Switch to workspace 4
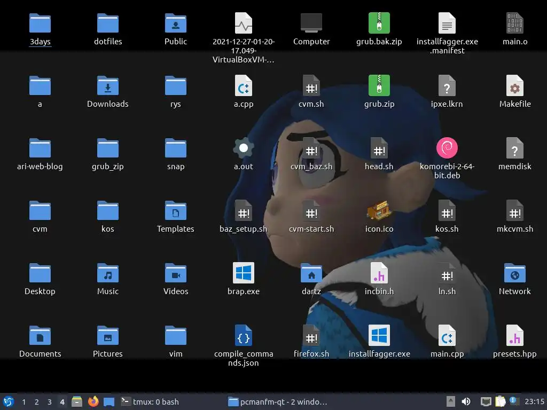 pos(62,402)
